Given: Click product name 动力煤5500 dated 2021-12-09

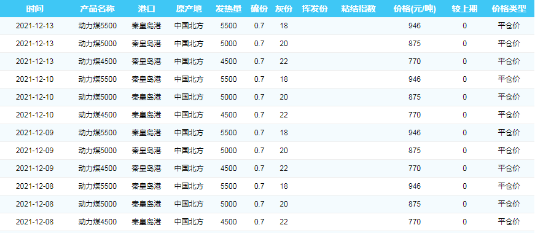Looking at the screenshot, I should click(x=98, y=133).
